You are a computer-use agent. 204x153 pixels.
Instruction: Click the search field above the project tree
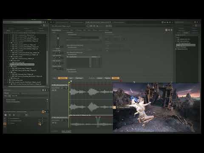pyautogui.click(x=23, y=22)
